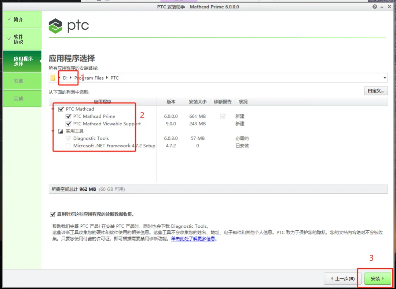Click the Program Files path segment
The height and width of the screenshot is (289, 396).
[x=89, y=78]
